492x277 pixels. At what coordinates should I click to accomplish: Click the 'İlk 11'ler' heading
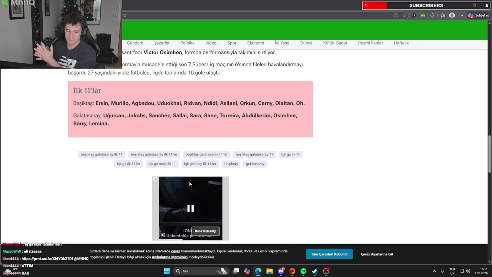[87, 91]
